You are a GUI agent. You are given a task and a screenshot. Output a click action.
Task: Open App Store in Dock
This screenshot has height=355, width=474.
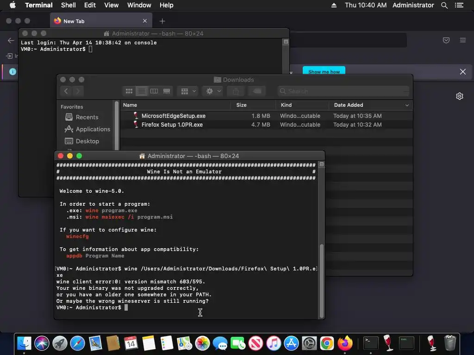(292, 343)
